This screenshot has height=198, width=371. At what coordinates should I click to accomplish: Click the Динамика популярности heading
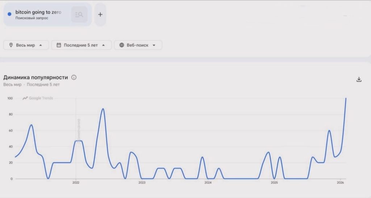[36, 77]
